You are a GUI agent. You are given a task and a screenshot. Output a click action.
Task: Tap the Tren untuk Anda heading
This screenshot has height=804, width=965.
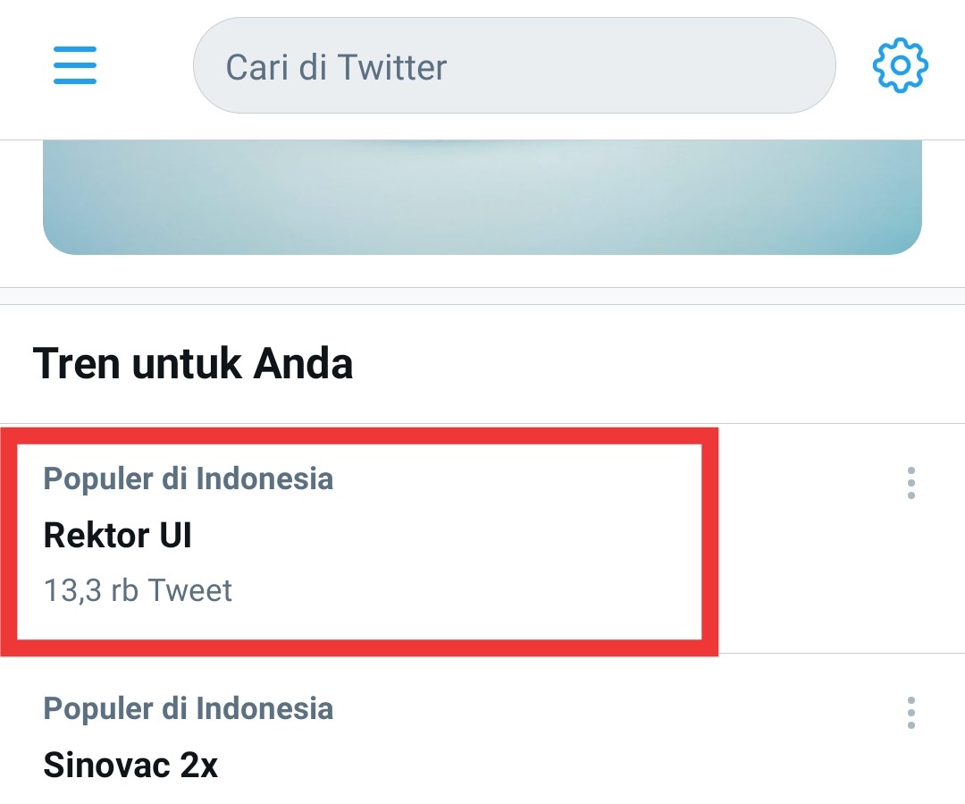tap(194, 363)
